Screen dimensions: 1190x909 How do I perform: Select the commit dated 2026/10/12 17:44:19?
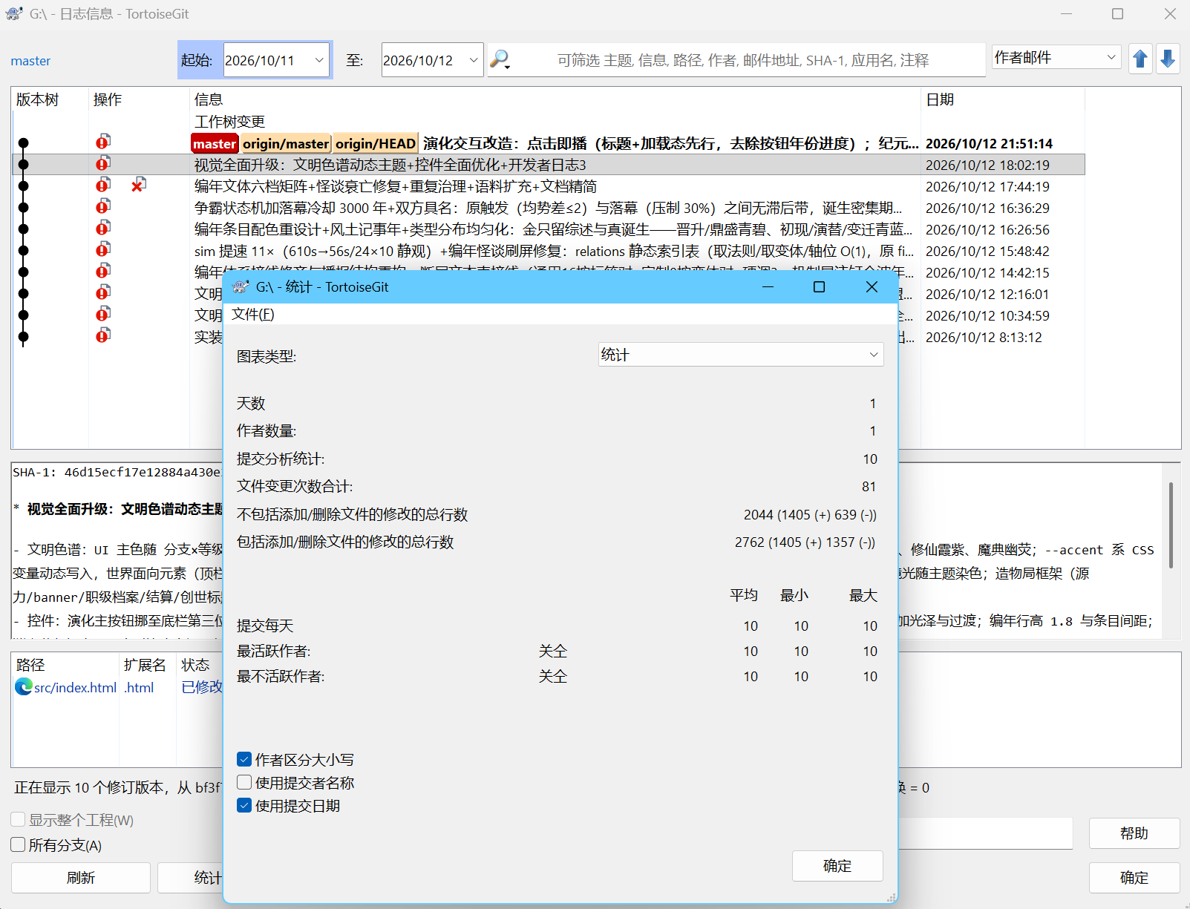[x=549, y=186]
